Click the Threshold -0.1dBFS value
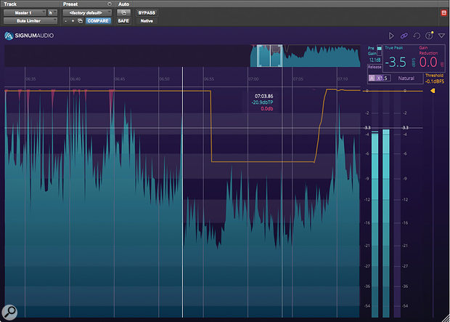Viewport: 450px width, 322px height. 434,81
